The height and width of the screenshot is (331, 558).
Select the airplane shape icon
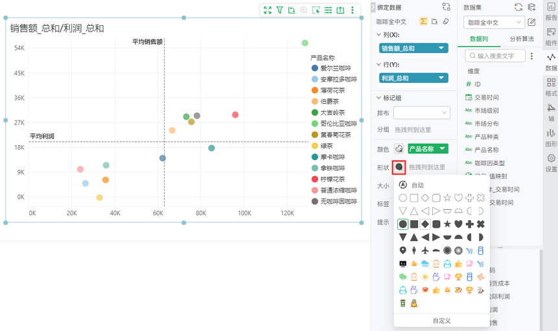click(425, 250)
